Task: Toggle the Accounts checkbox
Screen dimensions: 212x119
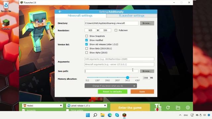Action: coord(24,110)
